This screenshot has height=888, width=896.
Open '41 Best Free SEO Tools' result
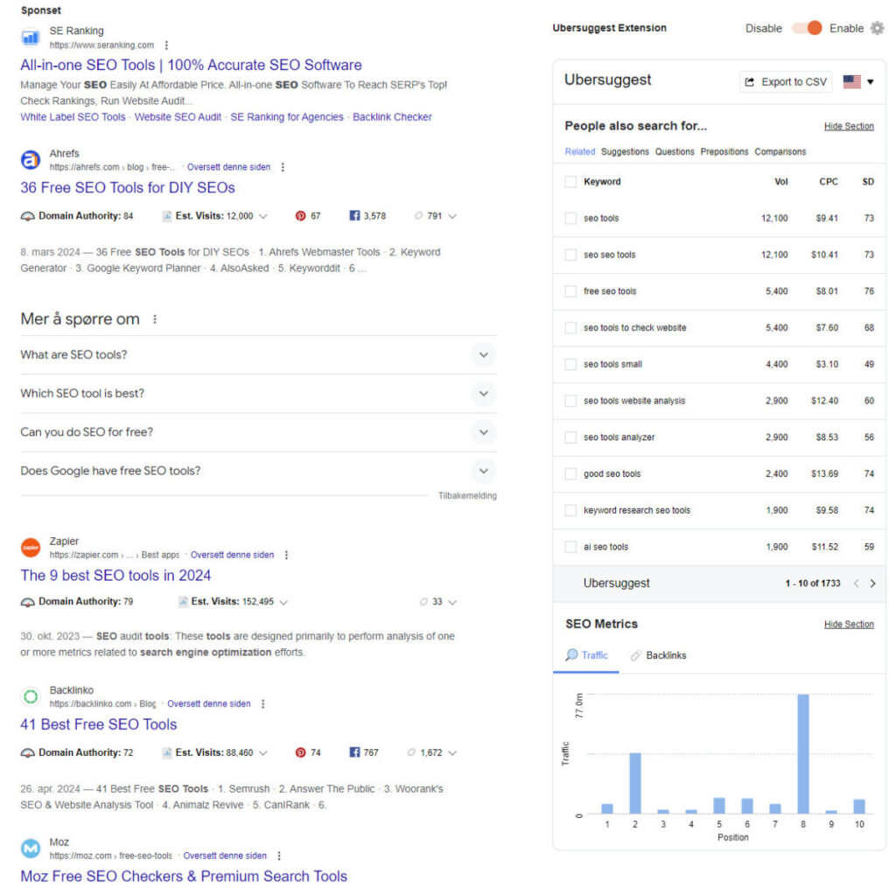click(x=99, y=724)
